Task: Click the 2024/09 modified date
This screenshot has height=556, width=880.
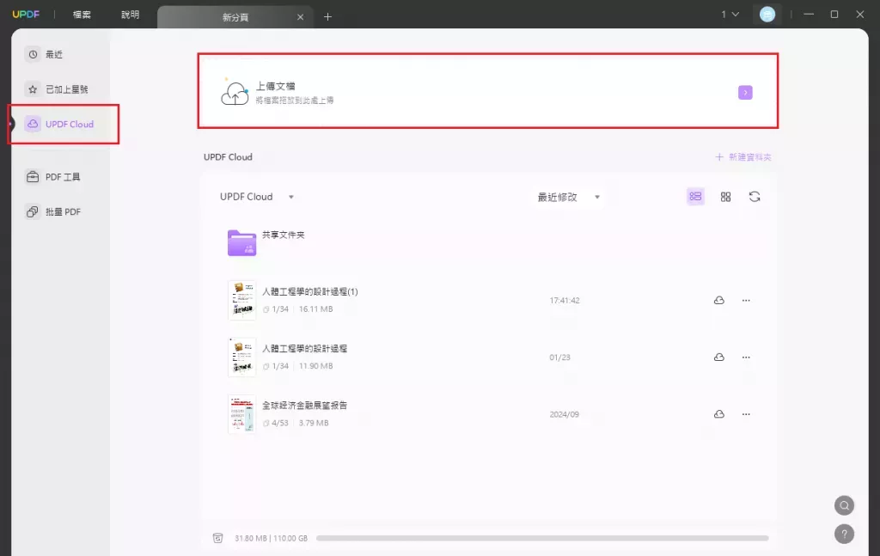Action: click(564, 414)
